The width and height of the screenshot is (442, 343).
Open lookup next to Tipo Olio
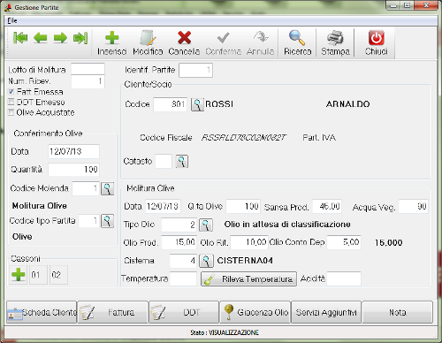tap(206, 225)
